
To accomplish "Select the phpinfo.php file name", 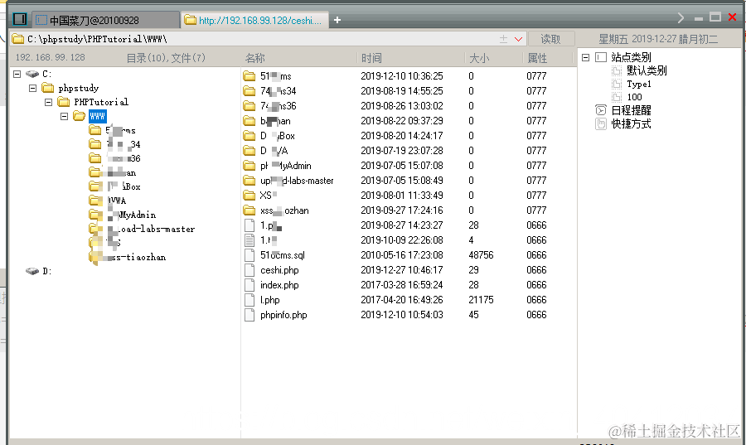I will (x=283, y=315).
